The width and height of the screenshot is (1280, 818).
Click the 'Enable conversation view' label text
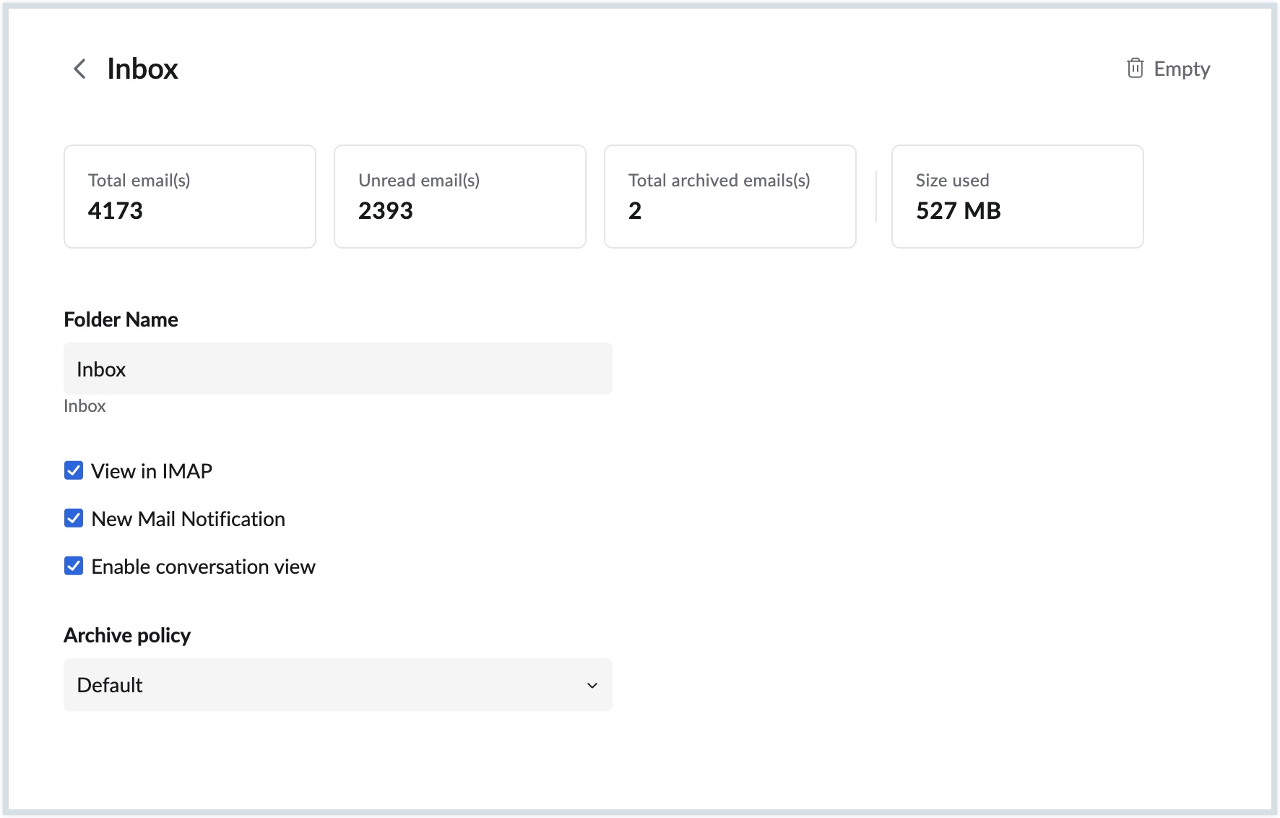pyautogui.click(x=203, y=567)
